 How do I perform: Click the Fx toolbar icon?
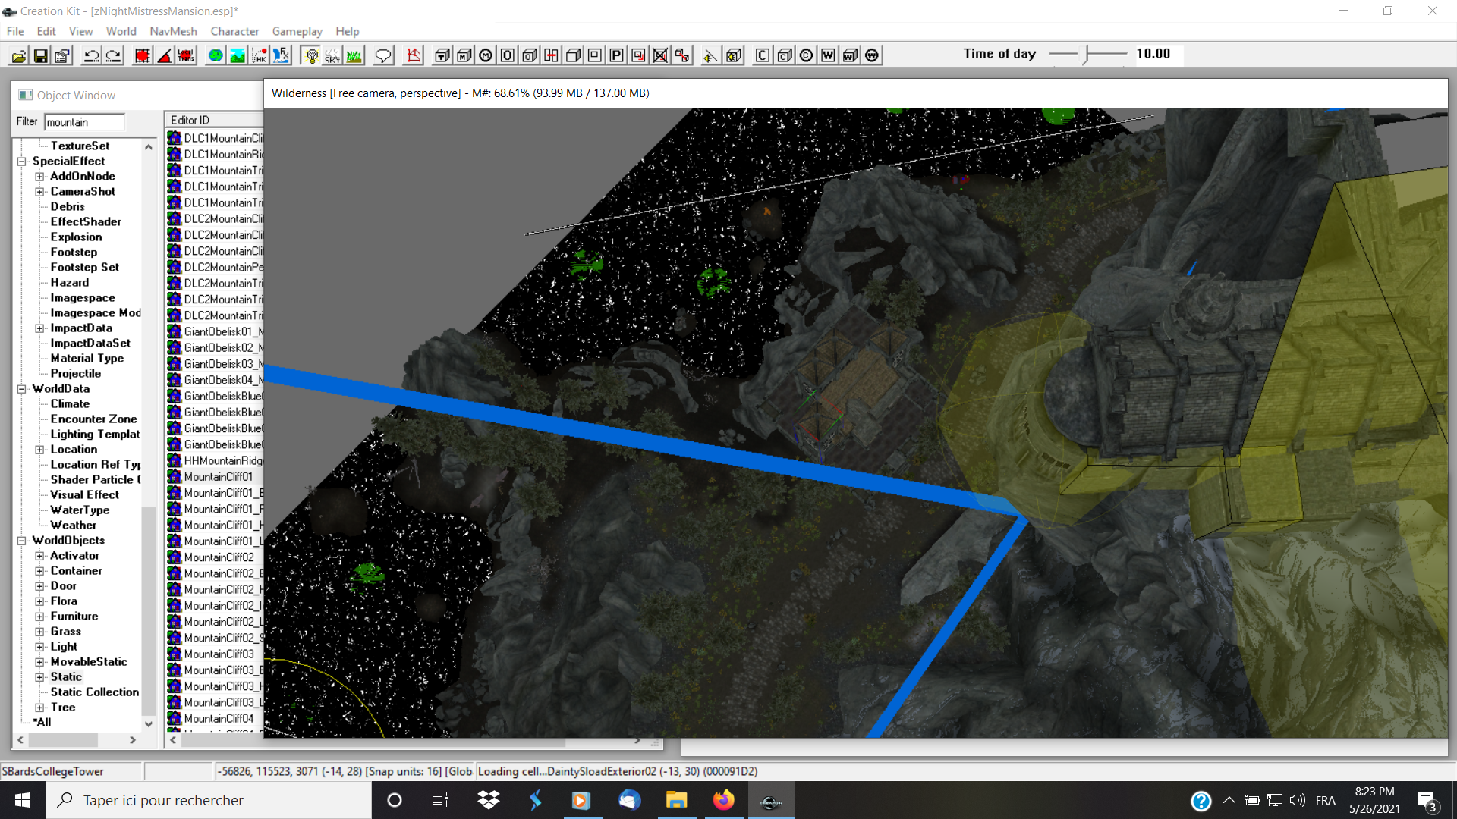coord(282,55)
